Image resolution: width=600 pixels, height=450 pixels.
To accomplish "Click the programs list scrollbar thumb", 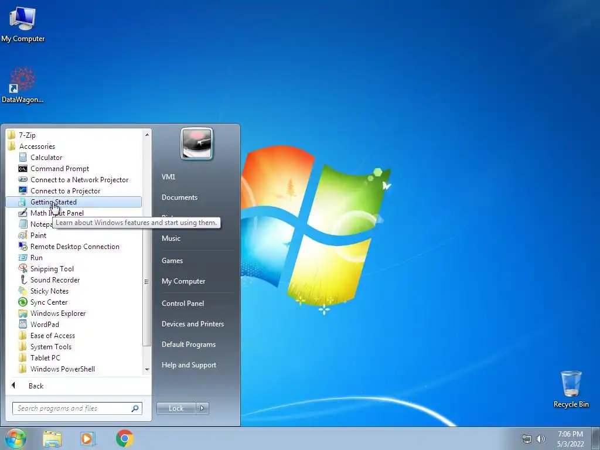I will pyautogui.click(x=146, y=281).
